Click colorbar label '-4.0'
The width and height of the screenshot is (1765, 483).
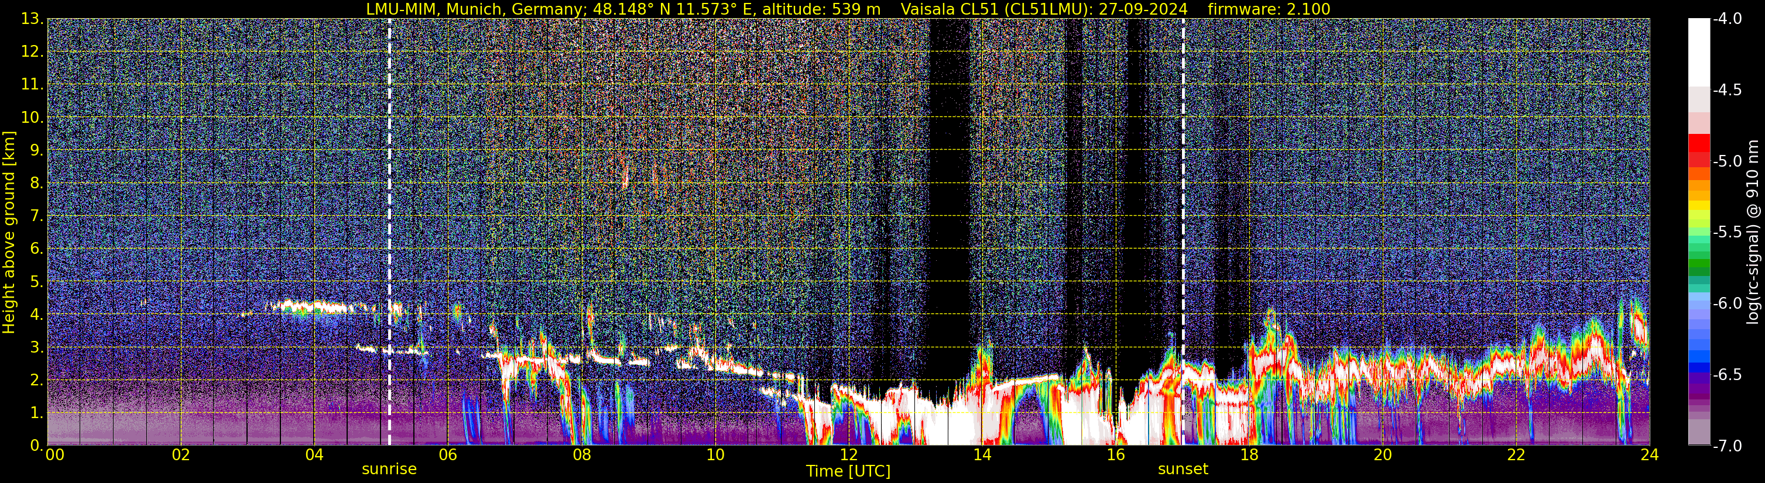pyautogui.click(x=1726, y=19)
